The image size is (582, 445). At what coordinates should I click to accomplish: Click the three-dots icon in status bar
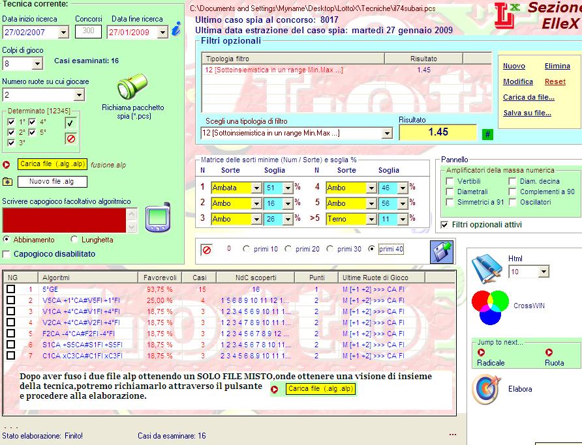(452, 435)
